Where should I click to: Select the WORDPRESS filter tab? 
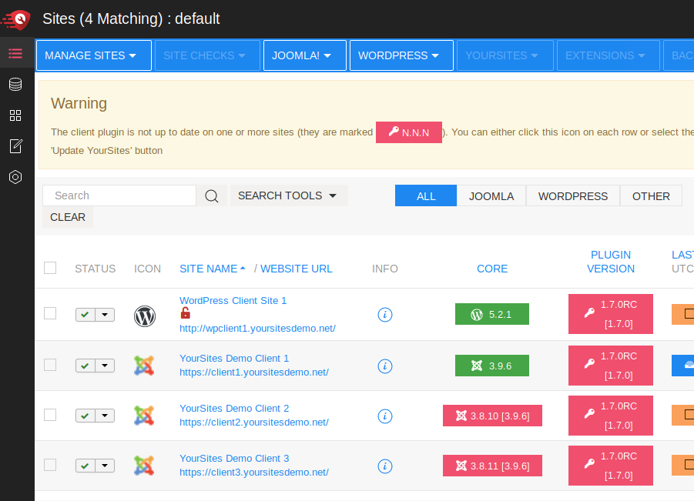point(573,196)
